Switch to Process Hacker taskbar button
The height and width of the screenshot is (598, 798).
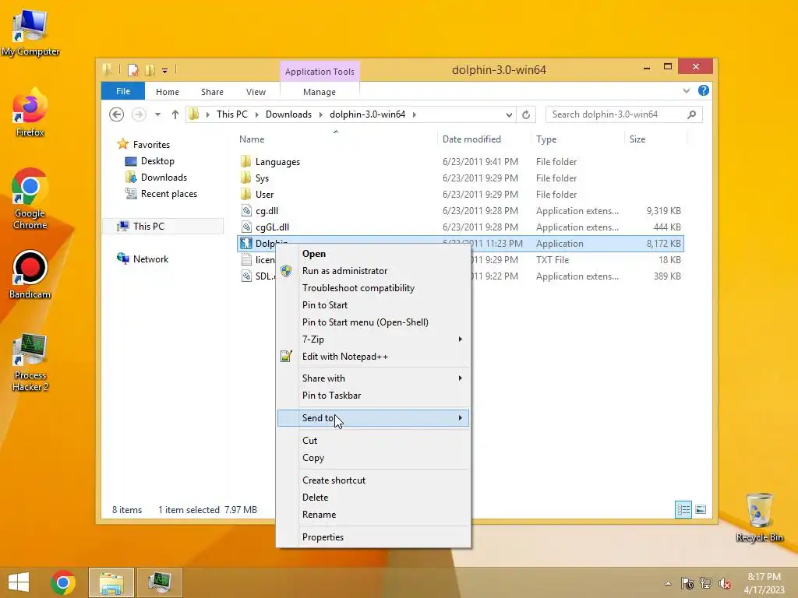159,582
